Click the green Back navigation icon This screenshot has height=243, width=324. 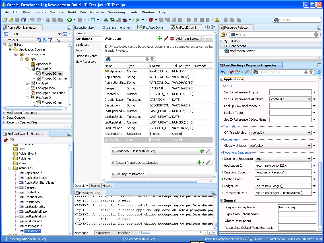point(70,20)
